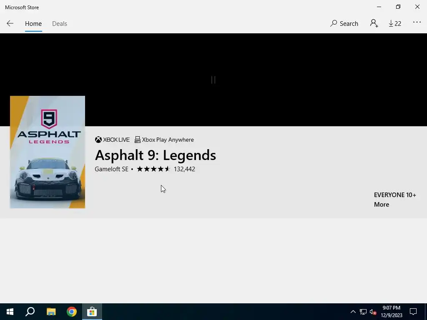Click the sign-in account icon

[374, 23]
